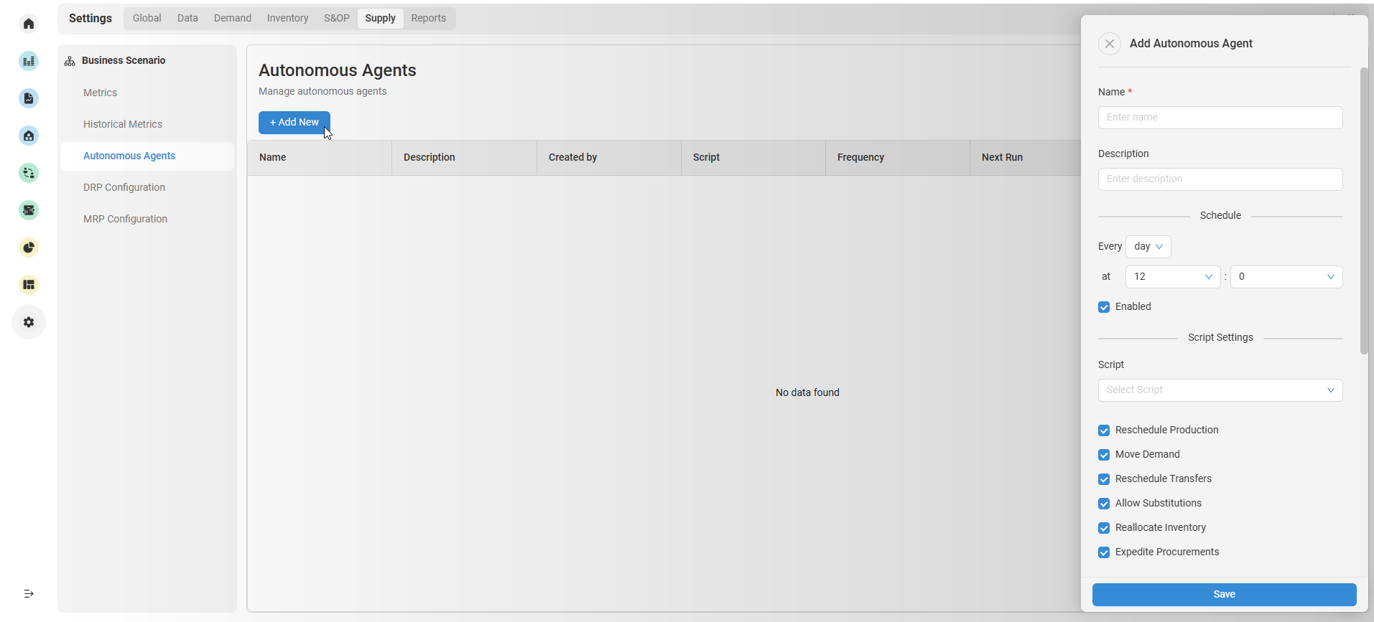Screen dimensions: 1374x622
Task: Expand the Select Script dropdown
Action: point(1220,390)
